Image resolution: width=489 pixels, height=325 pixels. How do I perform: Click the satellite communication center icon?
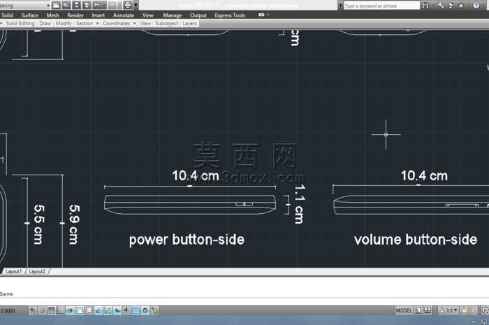click(x=451, y=6)
